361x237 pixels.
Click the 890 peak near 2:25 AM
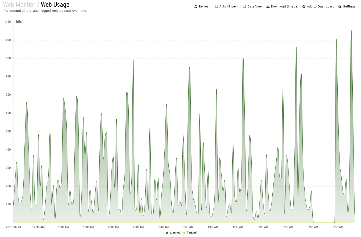[133, 60]
